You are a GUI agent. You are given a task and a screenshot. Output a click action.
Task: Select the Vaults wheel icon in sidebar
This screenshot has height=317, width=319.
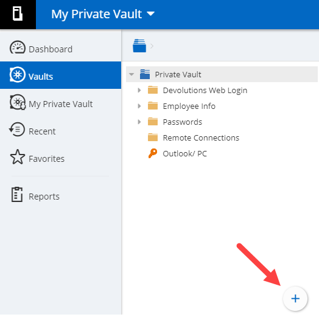18,75
